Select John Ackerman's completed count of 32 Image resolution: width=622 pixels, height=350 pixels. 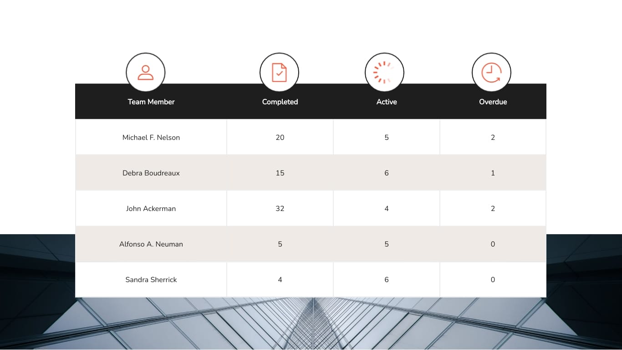[280, 208]
